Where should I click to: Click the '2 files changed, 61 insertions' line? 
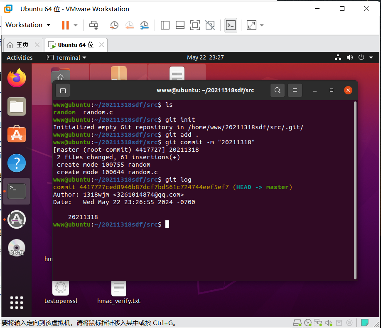[x=118, y=157]
